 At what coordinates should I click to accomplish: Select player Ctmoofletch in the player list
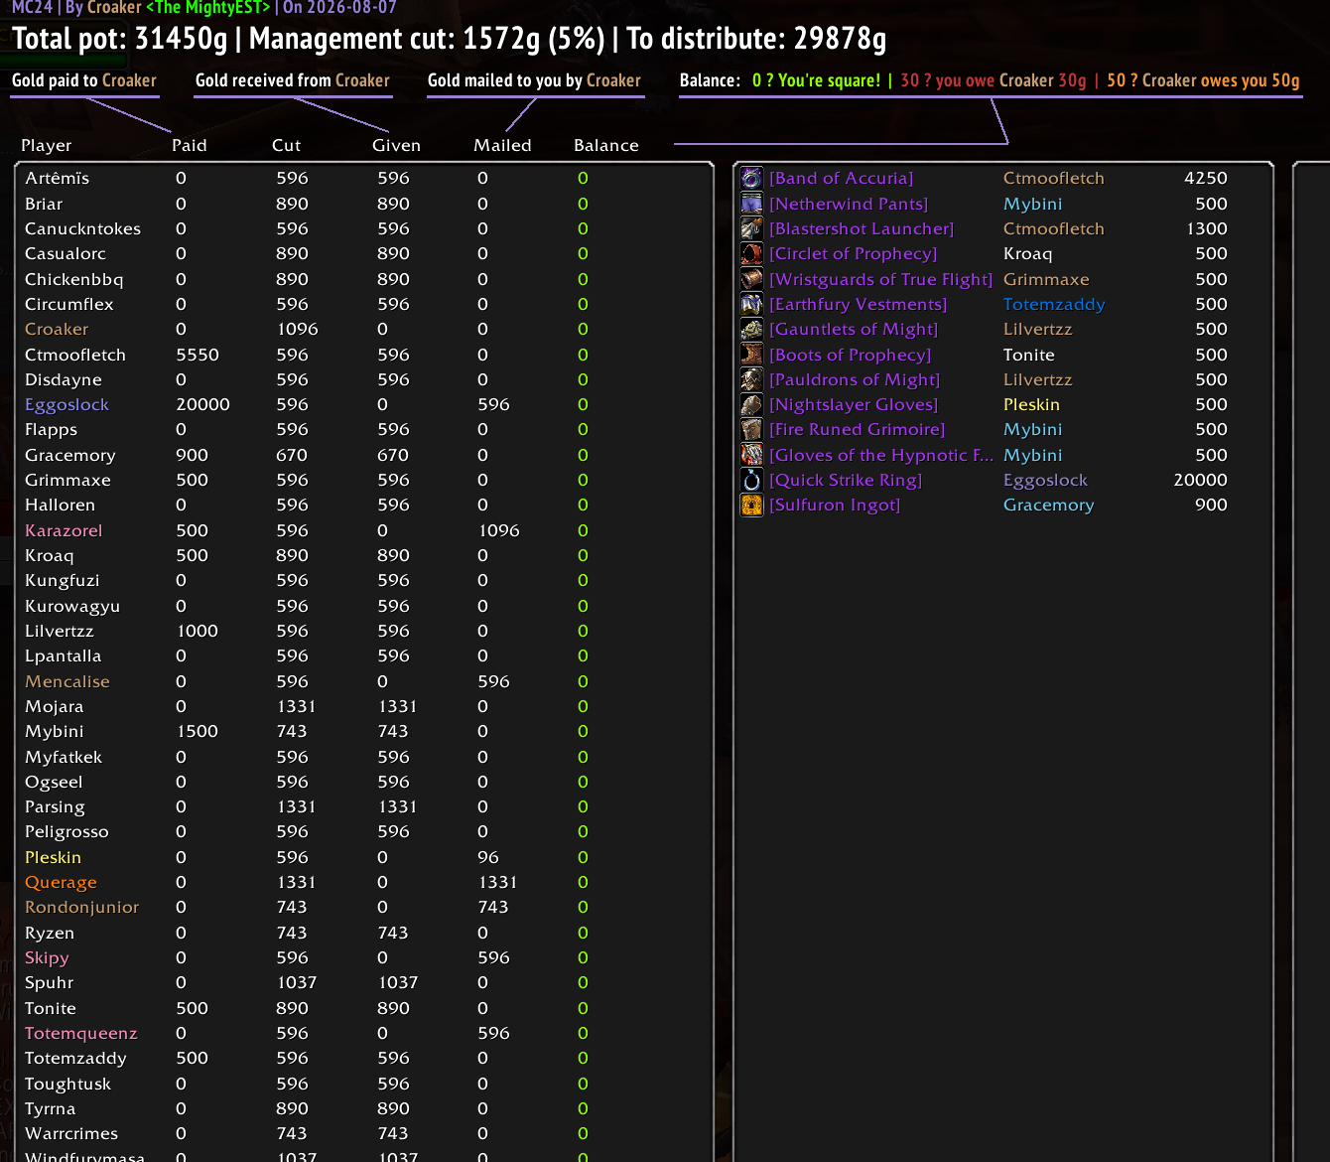tap(75, 355)
